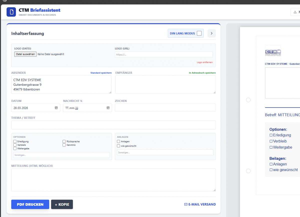
Task: Click the Thema / Betreff input field
Action: coord(113,125)
